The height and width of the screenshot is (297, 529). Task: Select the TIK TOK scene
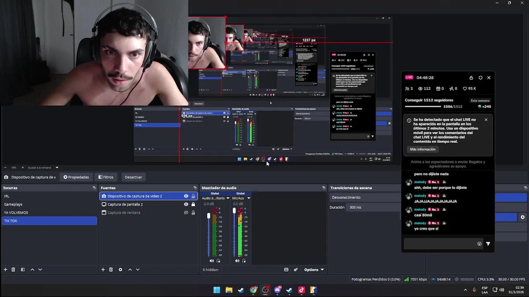[49, 221]
